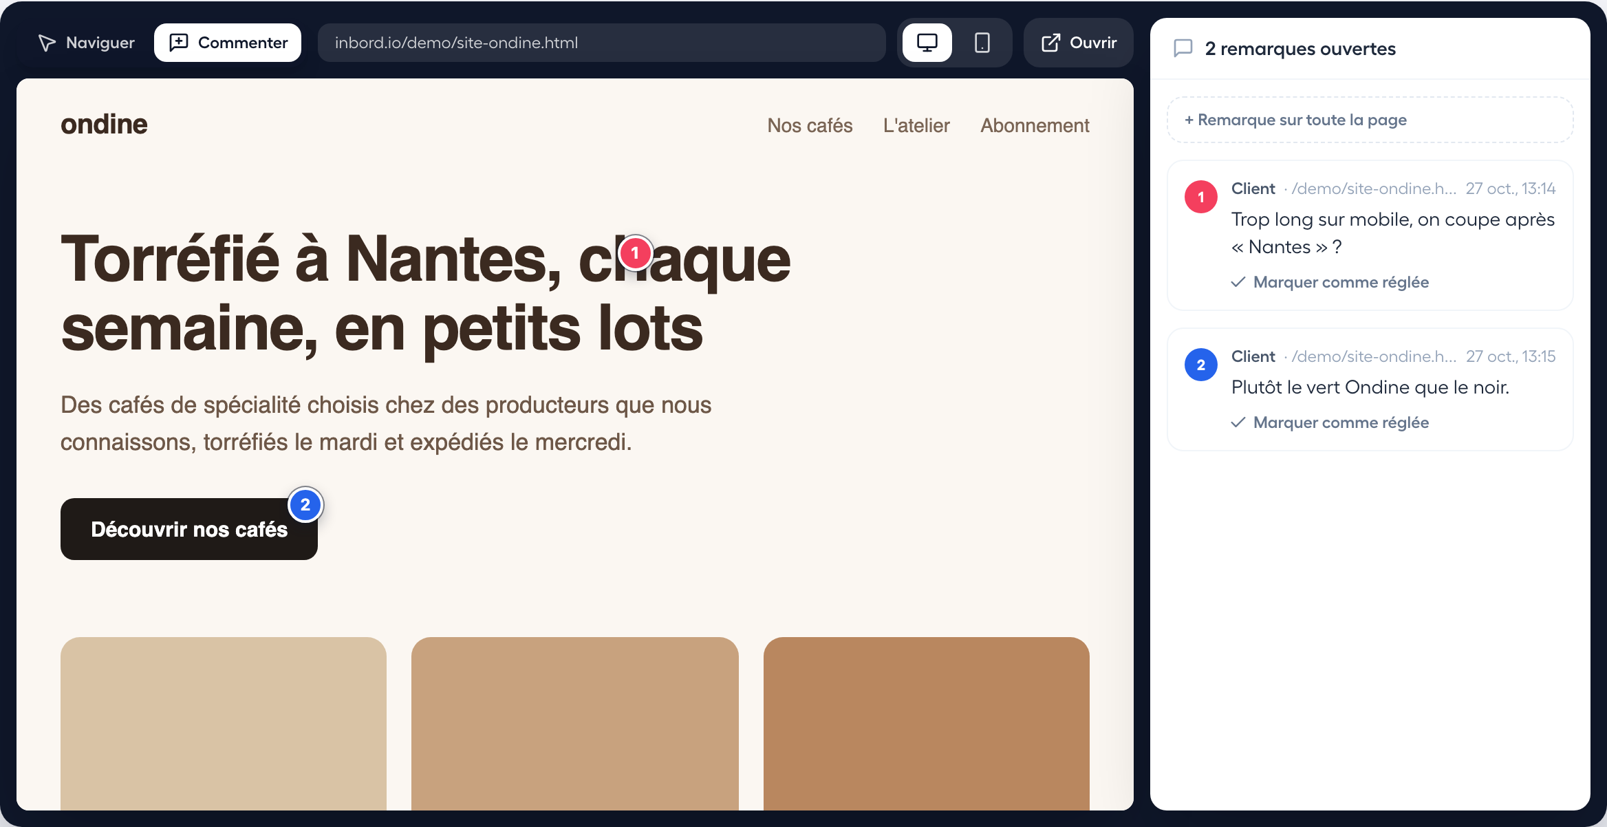
Task: Click the URL field inbord.io/demo/site-ondine.html
Action: 602,43
